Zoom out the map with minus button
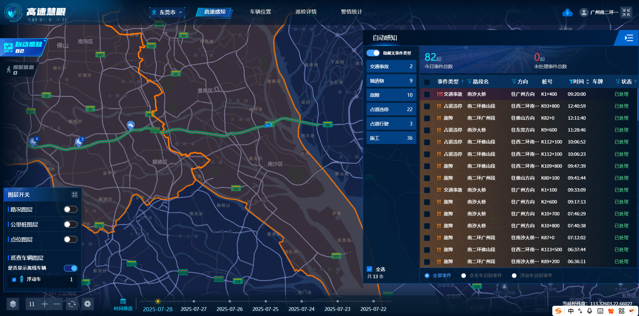This screenshot has height=316, width=639. click(57, 304)
